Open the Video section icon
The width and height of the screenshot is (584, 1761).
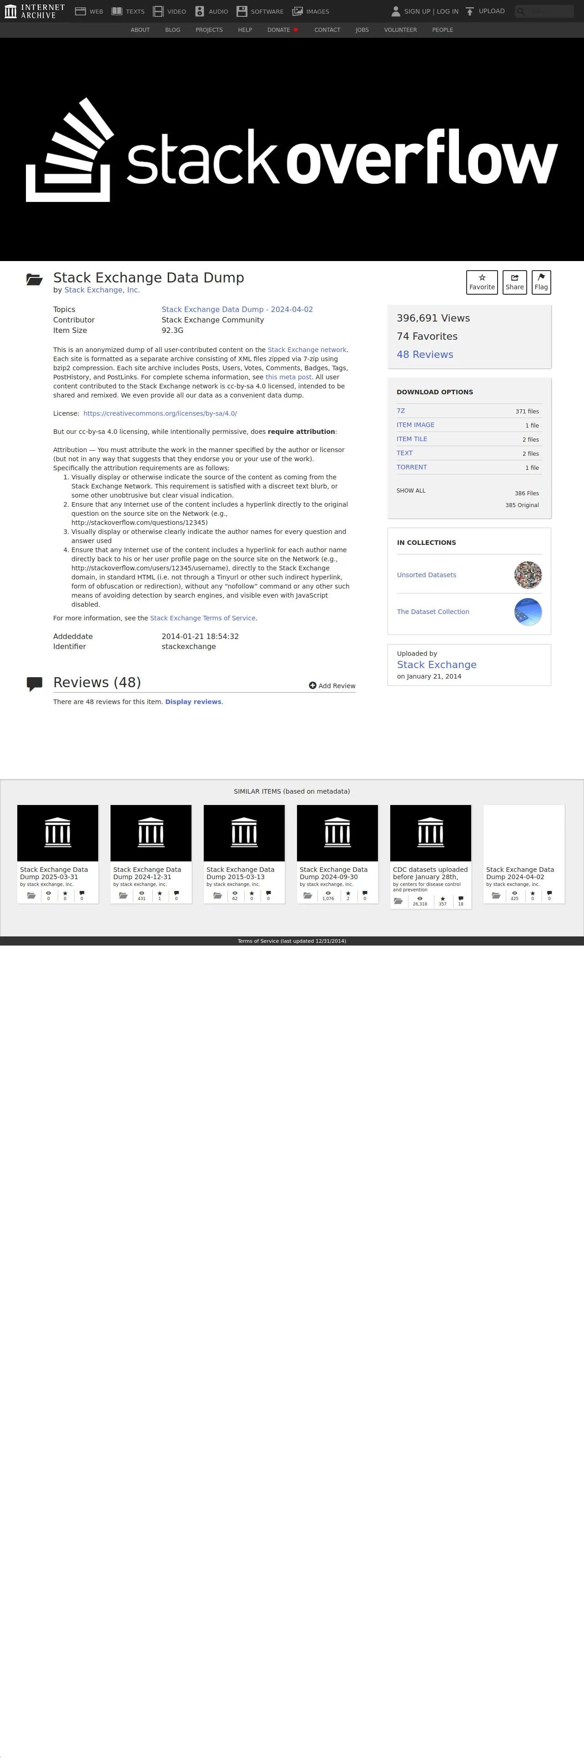tap(158, 11)
